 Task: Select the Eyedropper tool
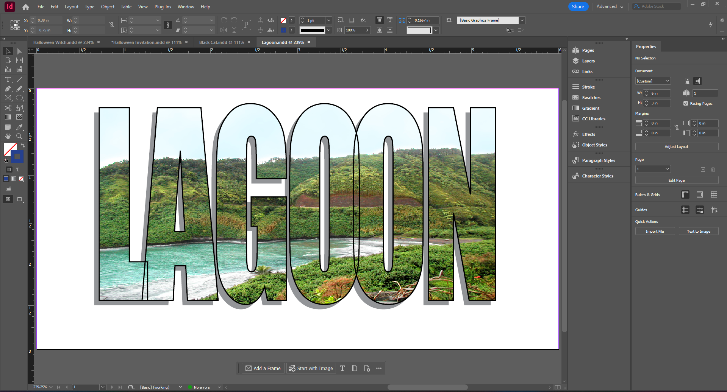coord(19,127)
